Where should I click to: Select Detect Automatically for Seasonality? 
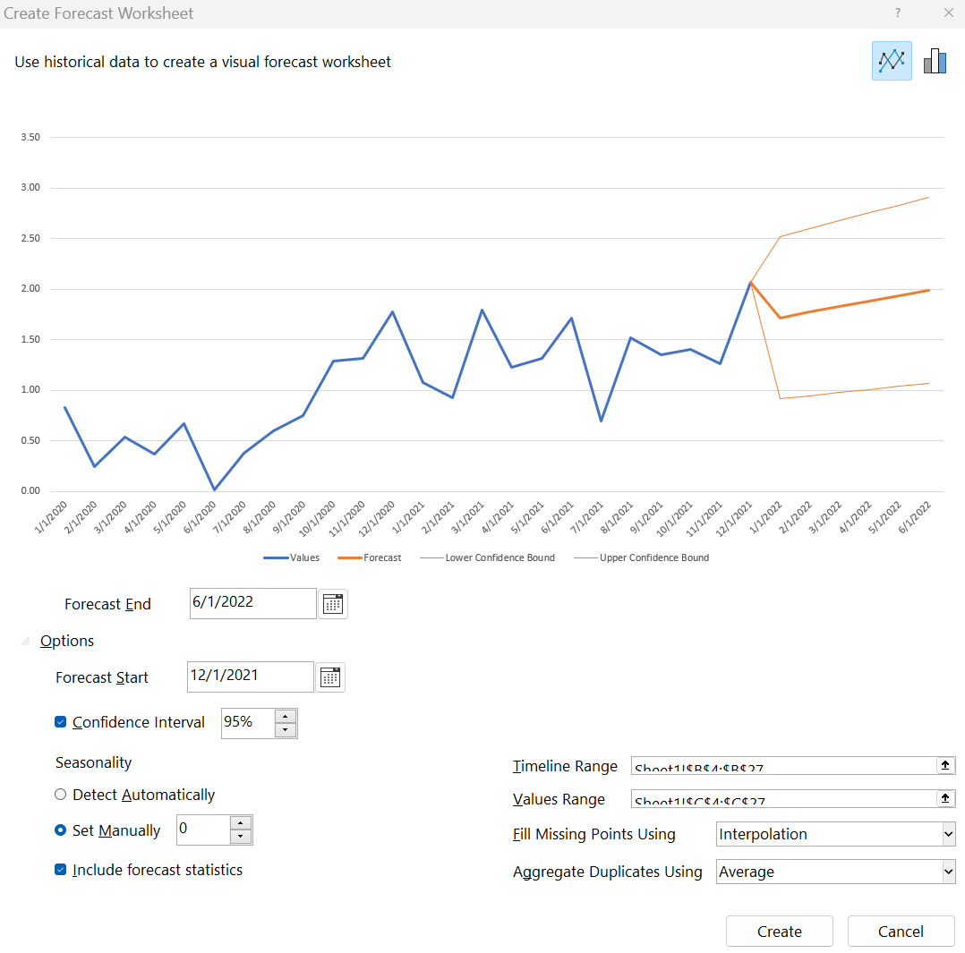tap(59, 794)
